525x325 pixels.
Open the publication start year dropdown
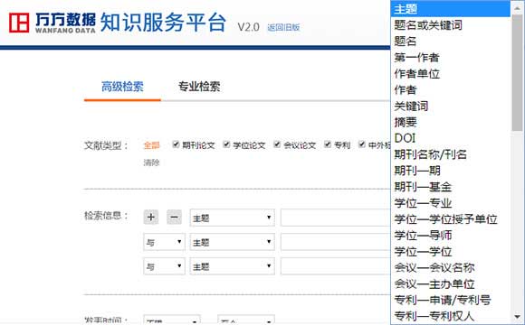(x=172, y=320)
